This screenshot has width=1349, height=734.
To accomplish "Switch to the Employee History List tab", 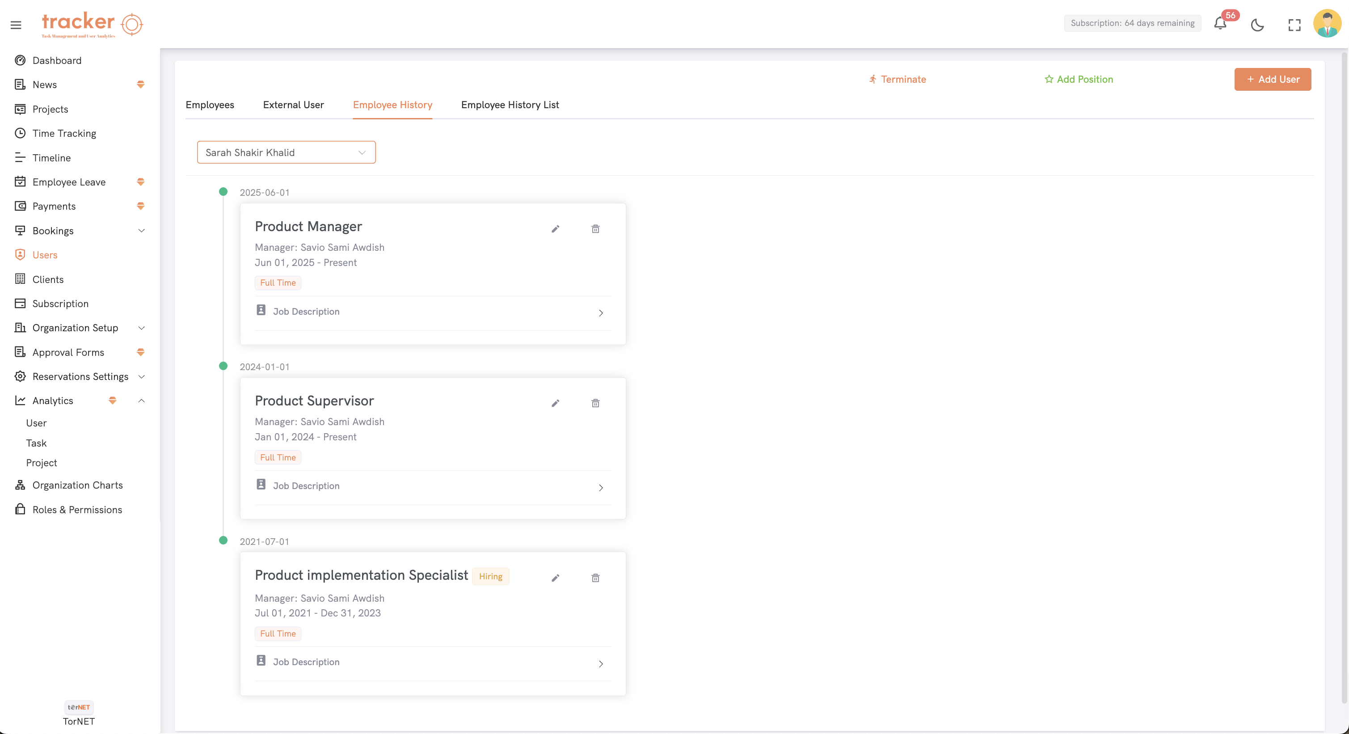I will pos(510,105).
